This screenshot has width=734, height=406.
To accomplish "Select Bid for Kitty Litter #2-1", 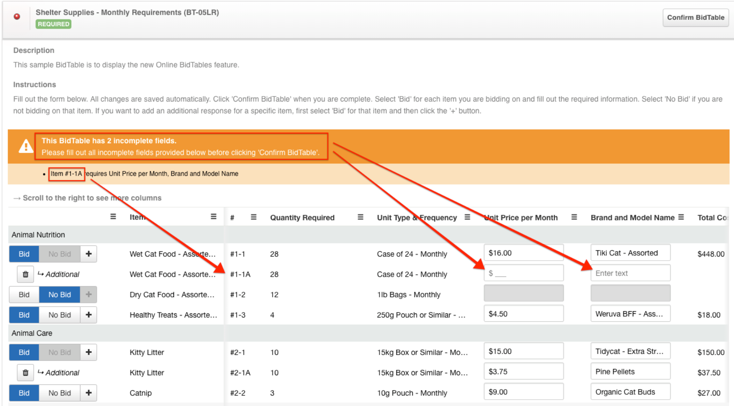I will coord(24,353).
